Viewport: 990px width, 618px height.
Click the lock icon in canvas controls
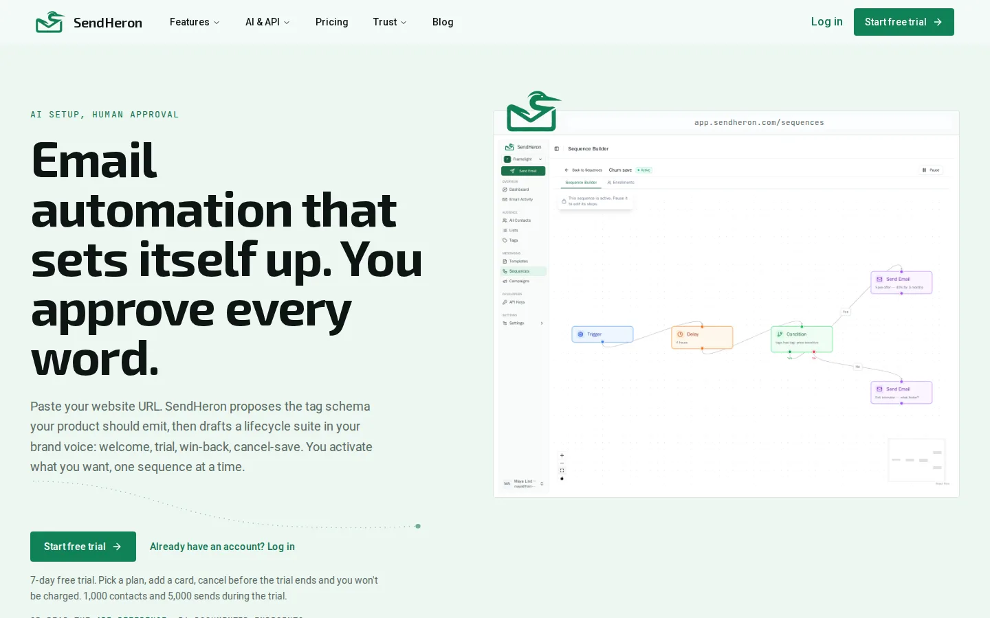[562, 479]
